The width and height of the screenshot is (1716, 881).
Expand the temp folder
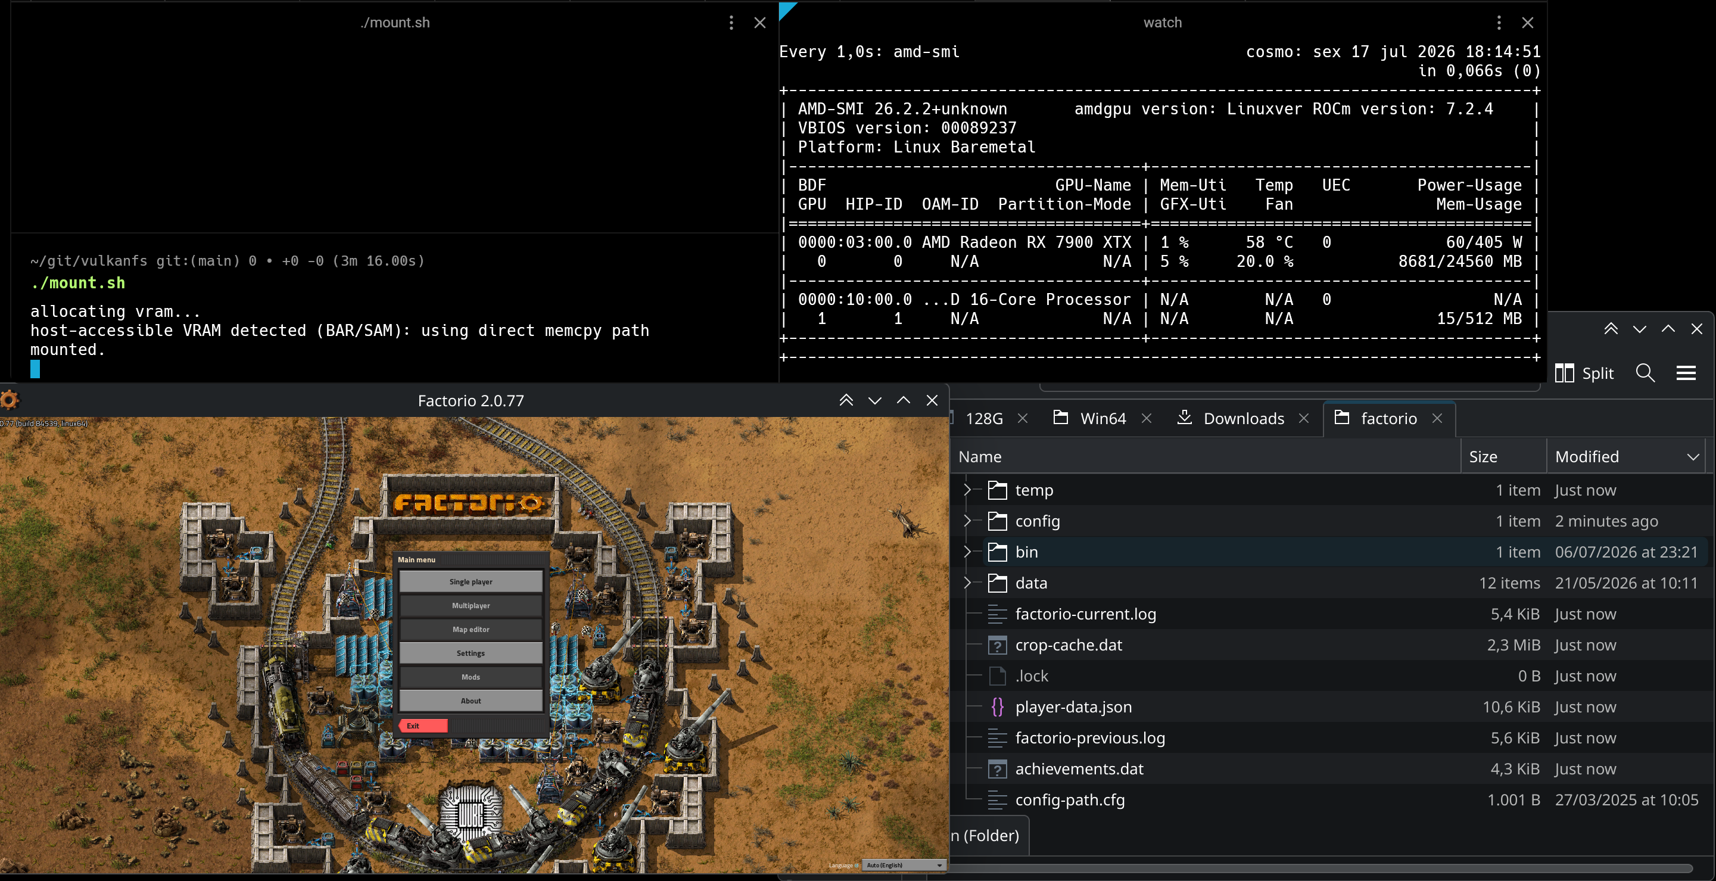pos(967,490)
